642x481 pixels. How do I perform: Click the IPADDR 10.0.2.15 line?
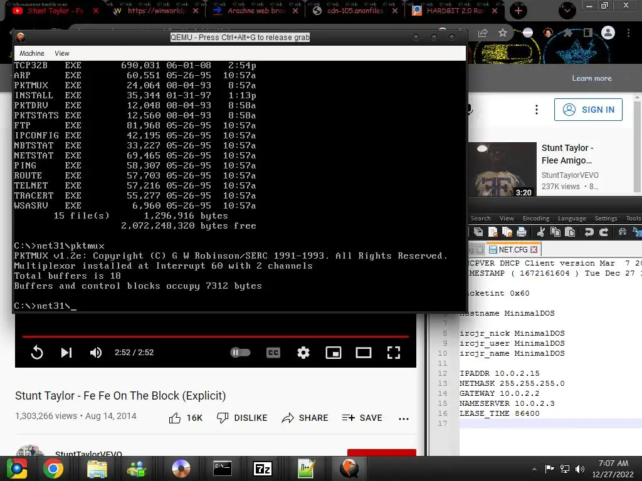[x=500, y=373]
